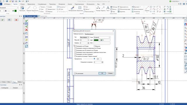
Task: Select the Размер dimension tool
Action: point(98,9)
